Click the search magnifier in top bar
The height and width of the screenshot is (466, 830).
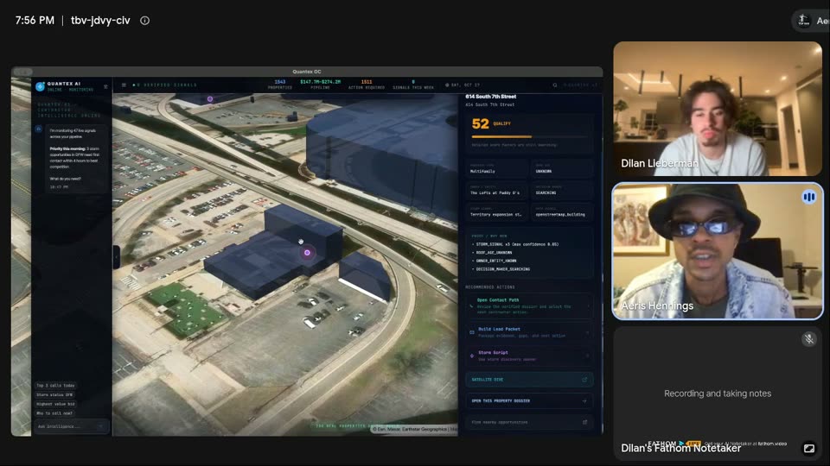[555, 85]
